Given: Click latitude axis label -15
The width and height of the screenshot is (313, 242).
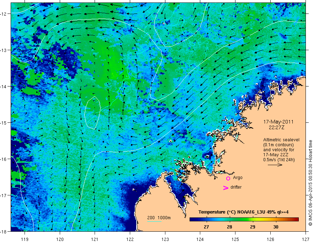Looking at the screenshot, I should (4, 122).
